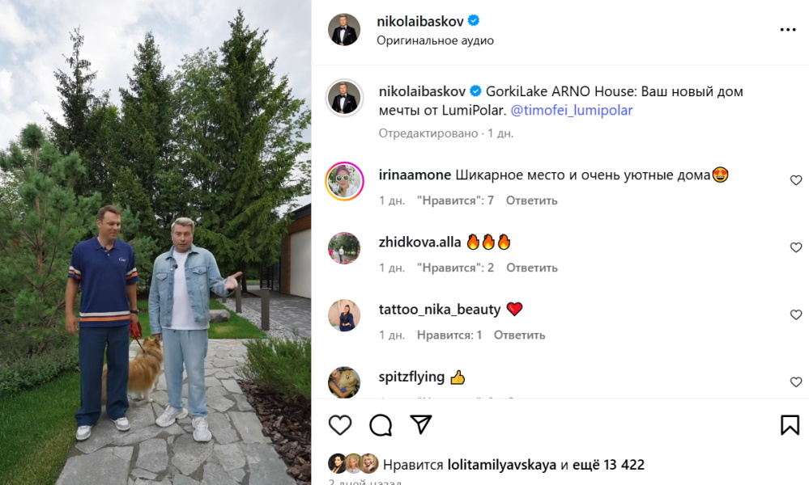The image size is (809, 485).
Task: Like zhidkova.alla's comment with heart
Action: (796, 247)
